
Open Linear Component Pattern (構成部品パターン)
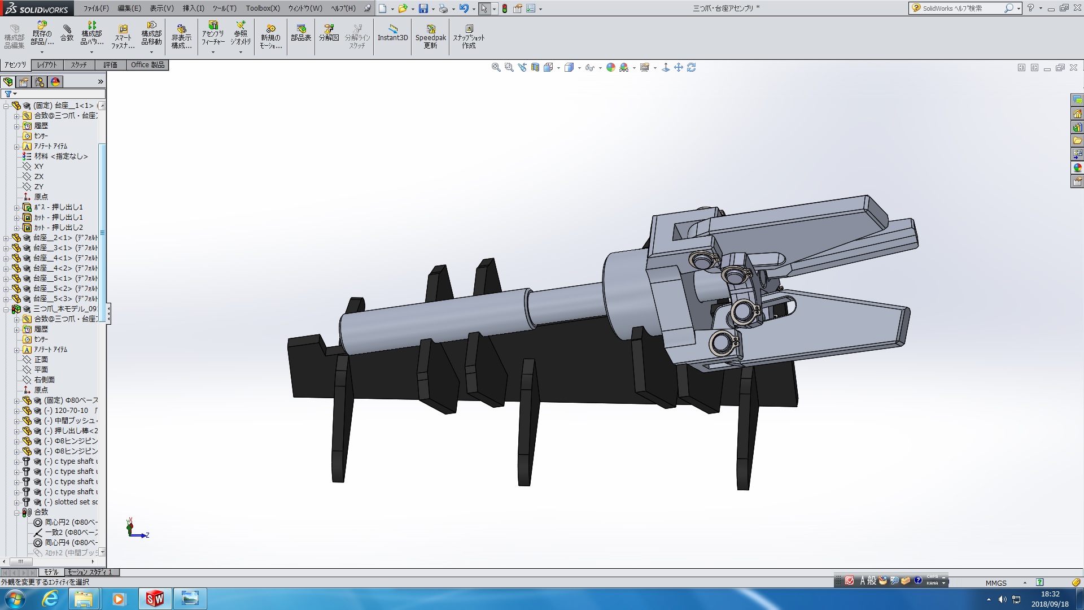91,34
